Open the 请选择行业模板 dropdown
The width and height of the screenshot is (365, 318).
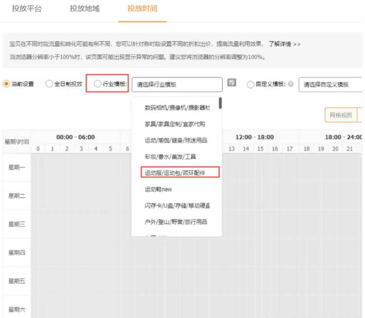pos(177,85)
